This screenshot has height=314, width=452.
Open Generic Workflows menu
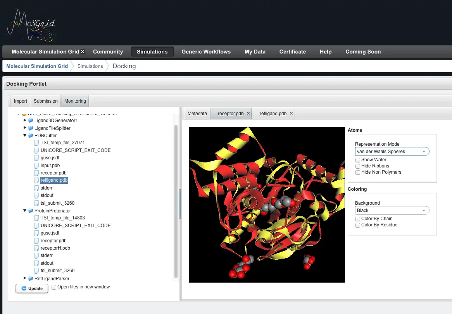coord(206,52)
